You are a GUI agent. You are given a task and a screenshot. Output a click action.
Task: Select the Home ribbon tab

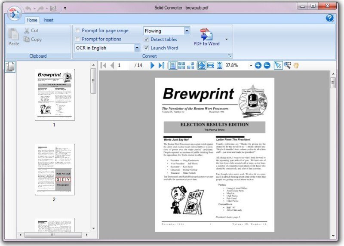(x=32, y=20)
